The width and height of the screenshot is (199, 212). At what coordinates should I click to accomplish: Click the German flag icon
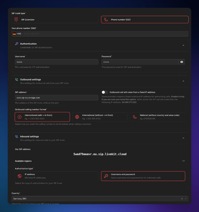tap(14, 34)
